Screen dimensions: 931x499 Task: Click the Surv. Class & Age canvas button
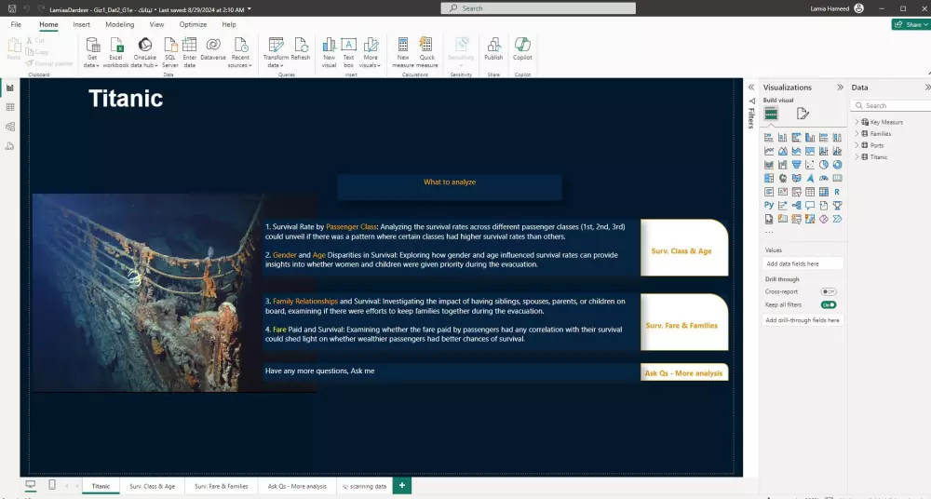pyautogui.click(x=684, y=248)
